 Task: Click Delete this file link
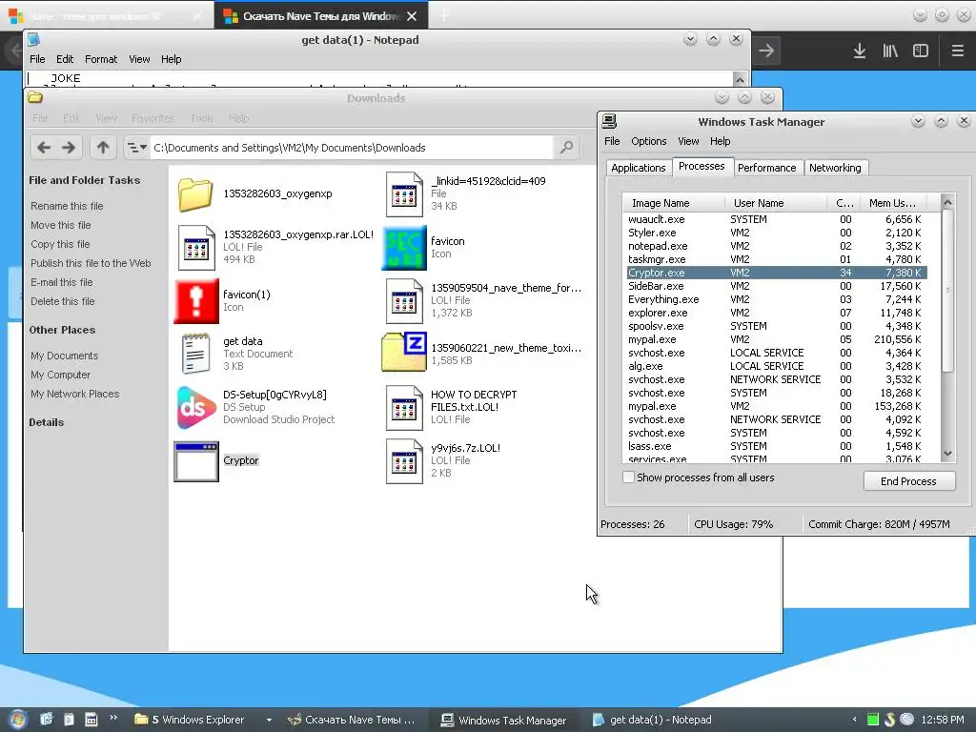click(63, 301)
